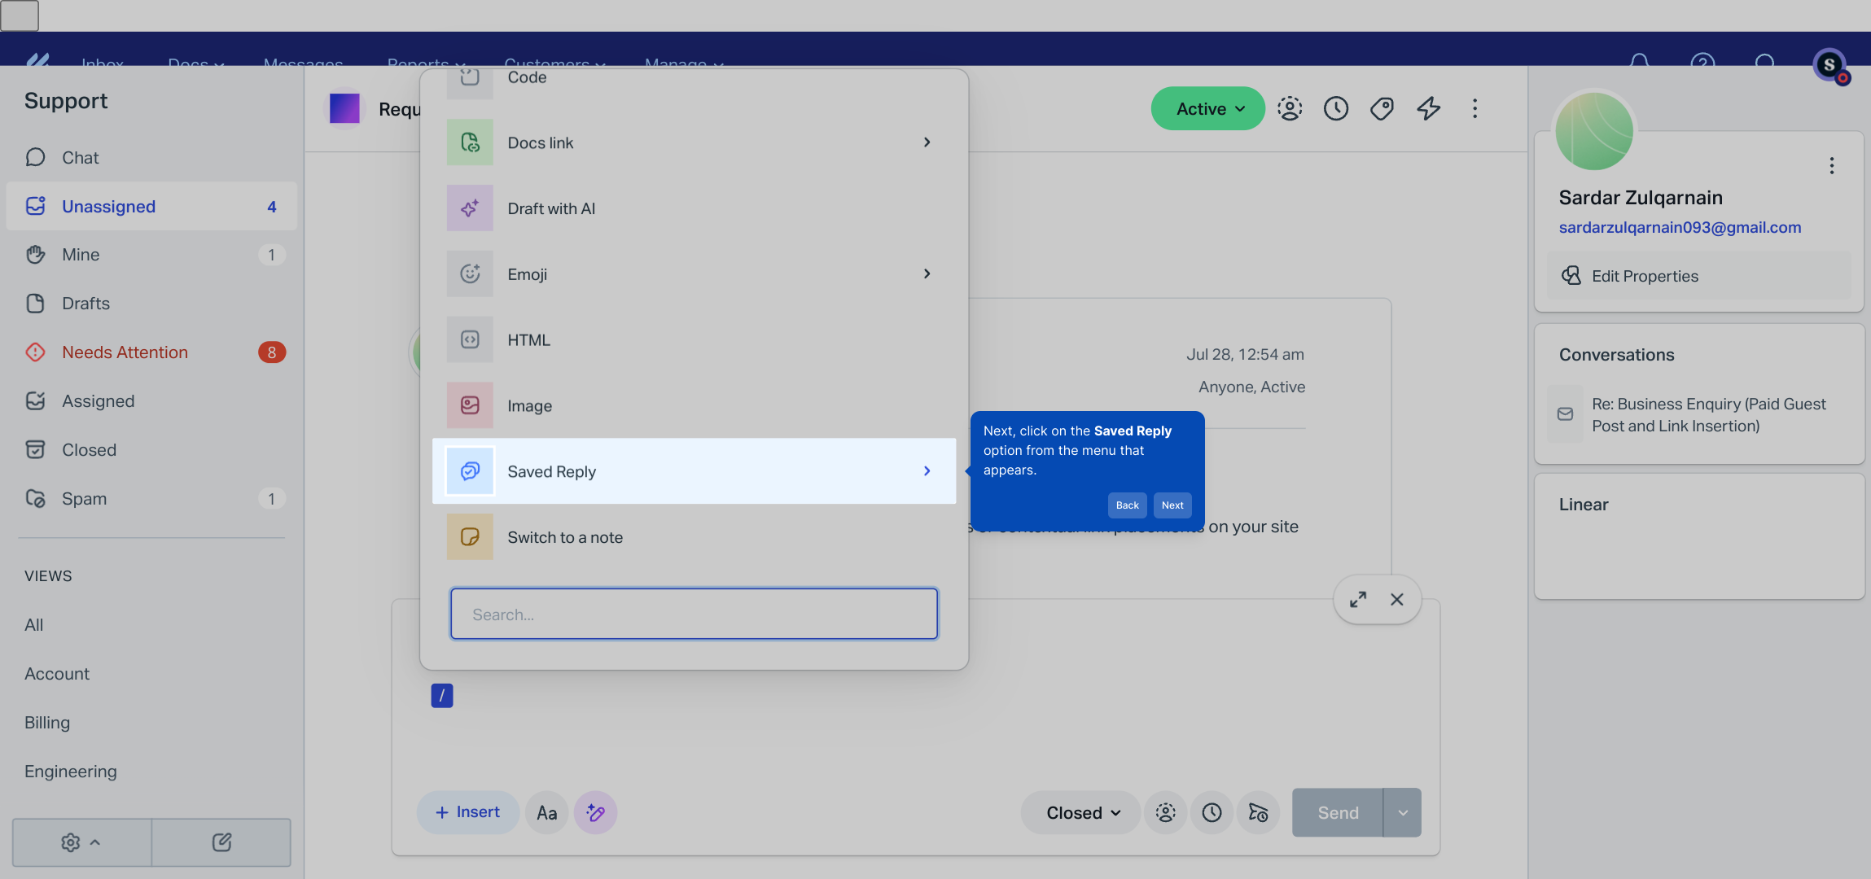The image size is (1871, 879).
Task: Select the Engineering view
Action: click(x=71, y=772)
